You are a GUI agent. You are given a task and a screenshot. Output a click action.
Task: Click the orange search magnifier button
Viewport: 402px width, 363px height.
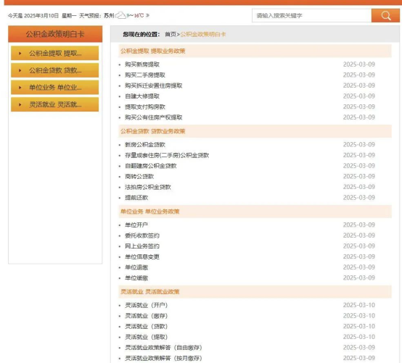tap(385, 16)
